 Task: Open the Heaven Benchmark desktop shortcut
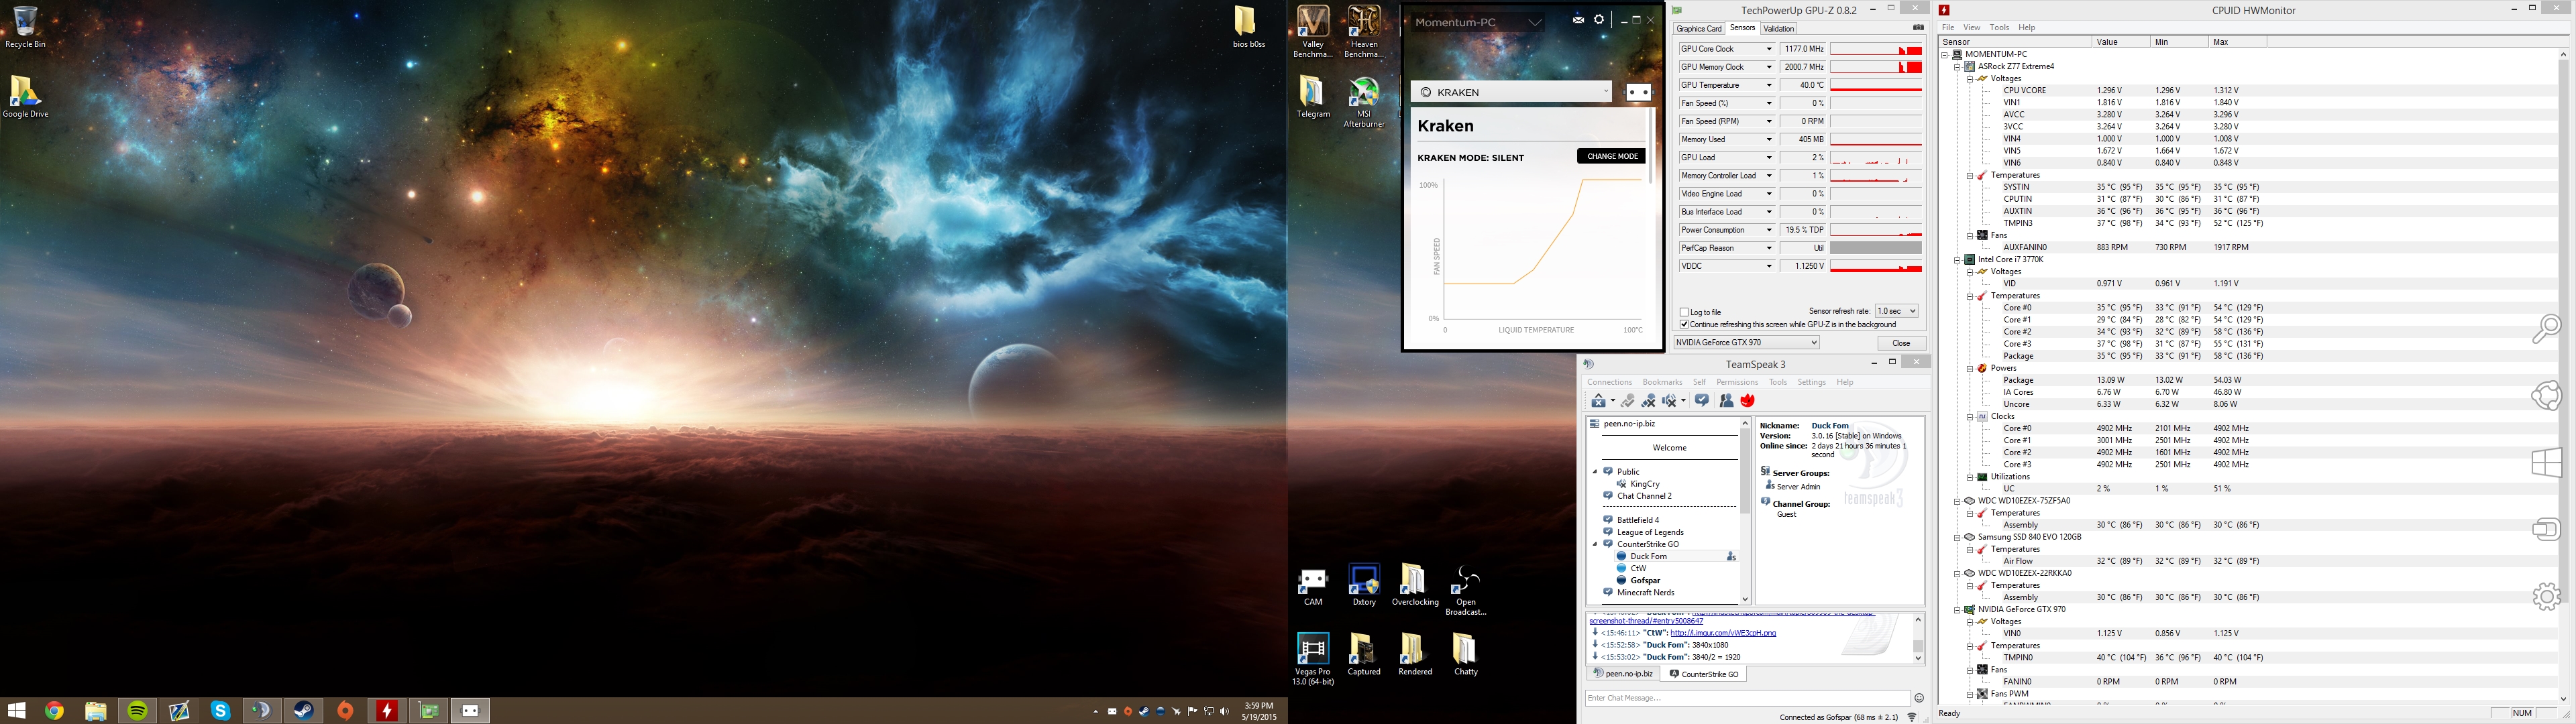(1363, 31)
